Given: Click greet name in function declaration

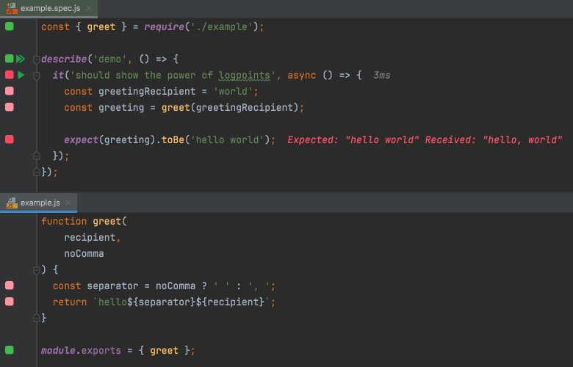Looking at the screenshot, I should pyautogui.click(x=107, y=221).
